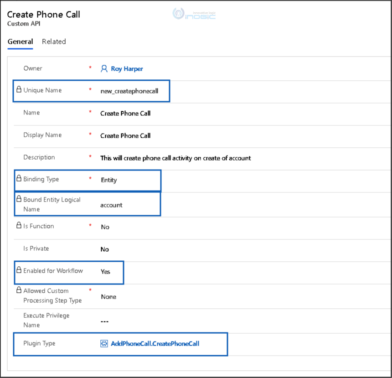
Task: Switch to the Related tab
Action: [54, 41]
